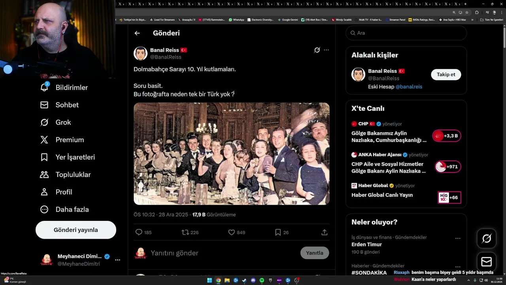Open the Ana Sayfa HBO Max bookmark

tap(452, 19)
